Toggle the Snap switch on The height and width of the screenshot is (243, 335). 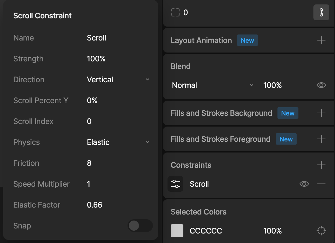140,226
